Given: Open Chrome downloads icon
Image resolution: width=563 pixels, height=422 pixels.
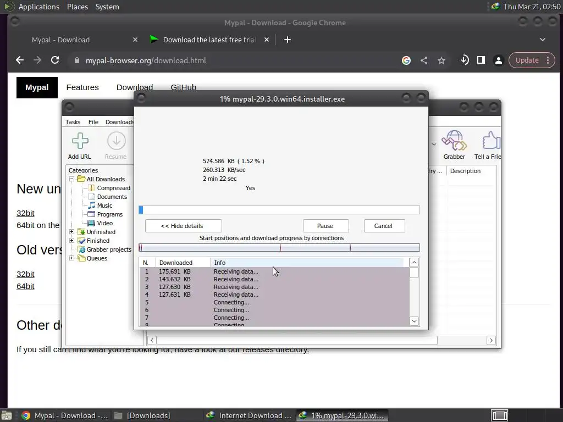Looking at the screenshot, I should coord(464,60).
